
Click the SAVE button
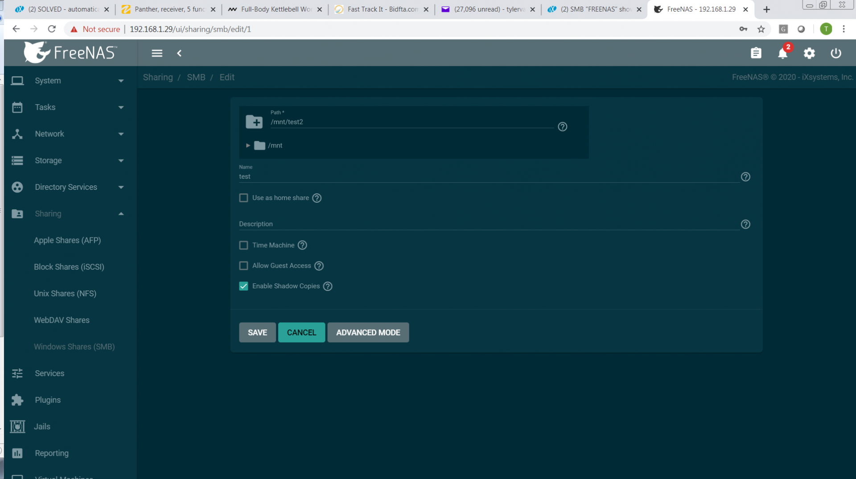pyautogui.click(x=257, y=332)
